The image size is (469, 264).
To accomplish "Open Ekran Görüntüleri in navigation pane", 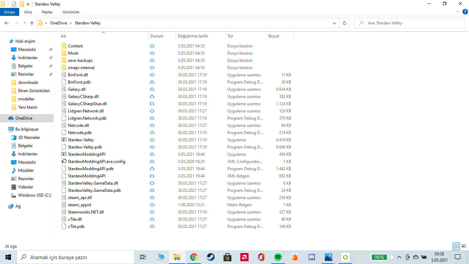I will click(34, 91).
